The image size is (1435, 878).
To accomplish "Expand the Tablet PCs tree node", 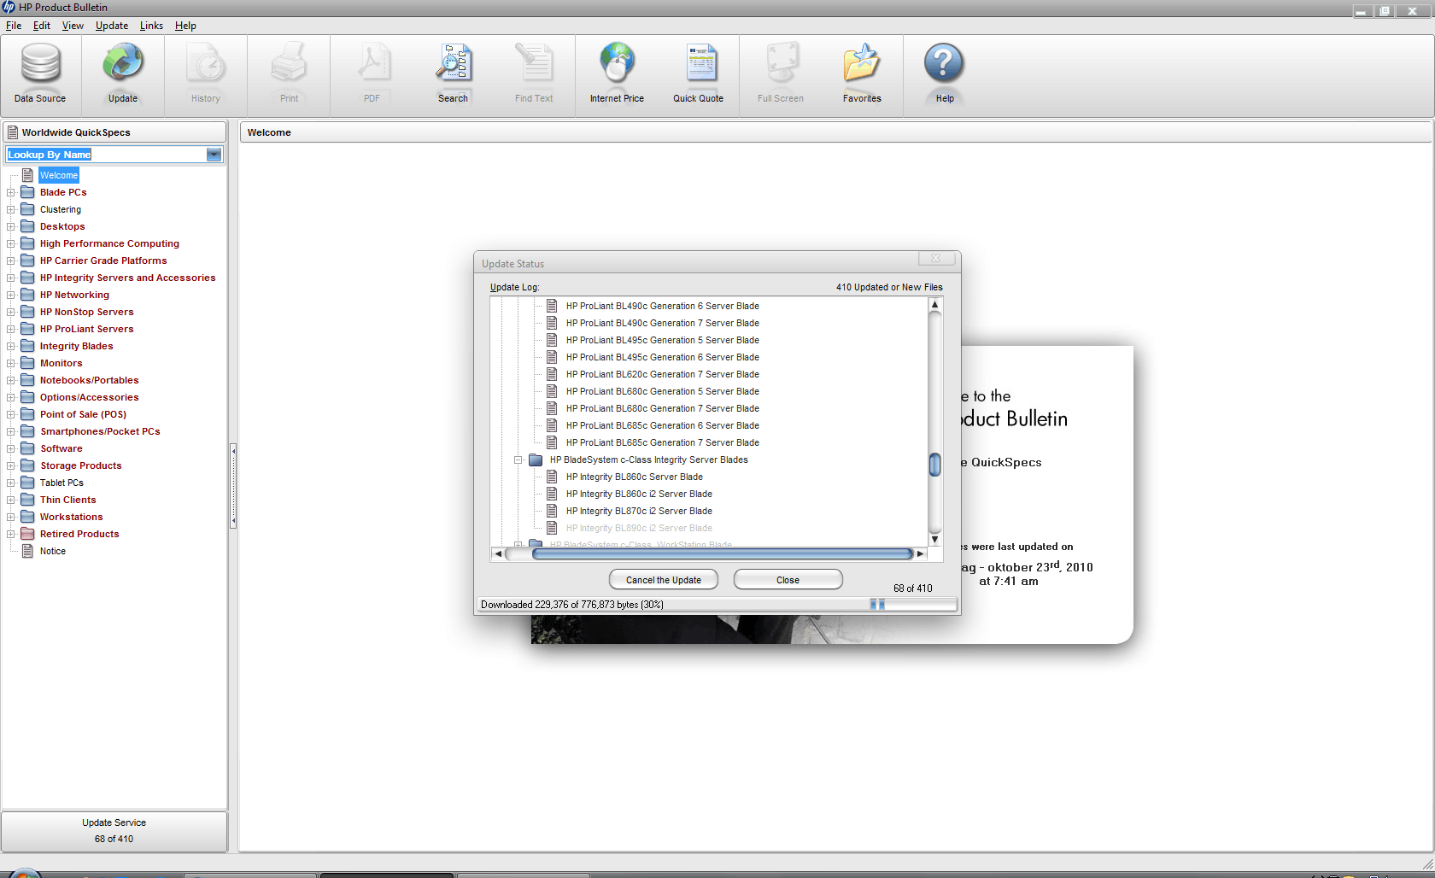I will 10,483.
